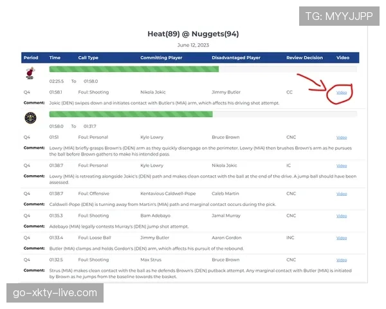Viewport: 386px width, 309px height.
Task: Click the Review Decision column header
Action: (x=304, y=58)
